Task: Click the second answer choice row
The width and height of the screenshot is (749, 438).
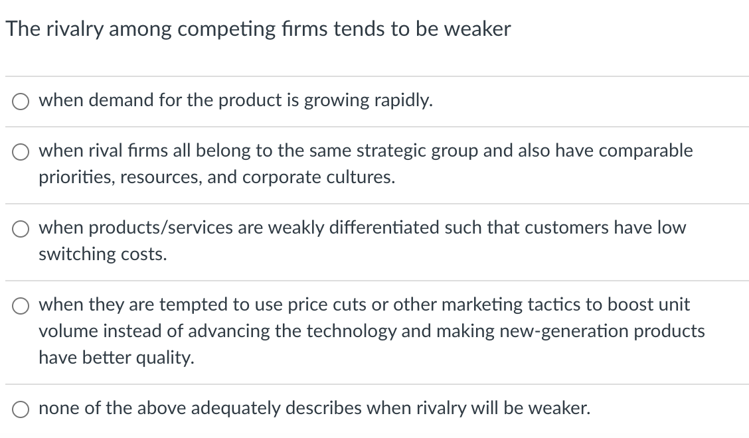Action: coord(365,163)
